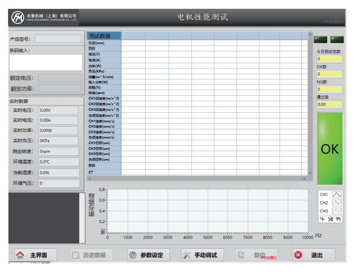Click the table scroll-down arrow
354x274 pixels.
pyautogui.click(x=310, y=173)
